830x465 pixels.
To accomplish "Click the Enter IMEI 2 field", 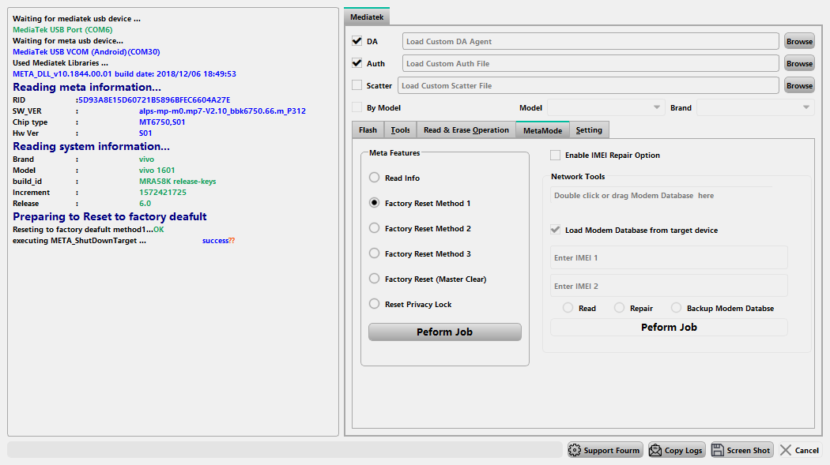I will [x=669, y=286].
